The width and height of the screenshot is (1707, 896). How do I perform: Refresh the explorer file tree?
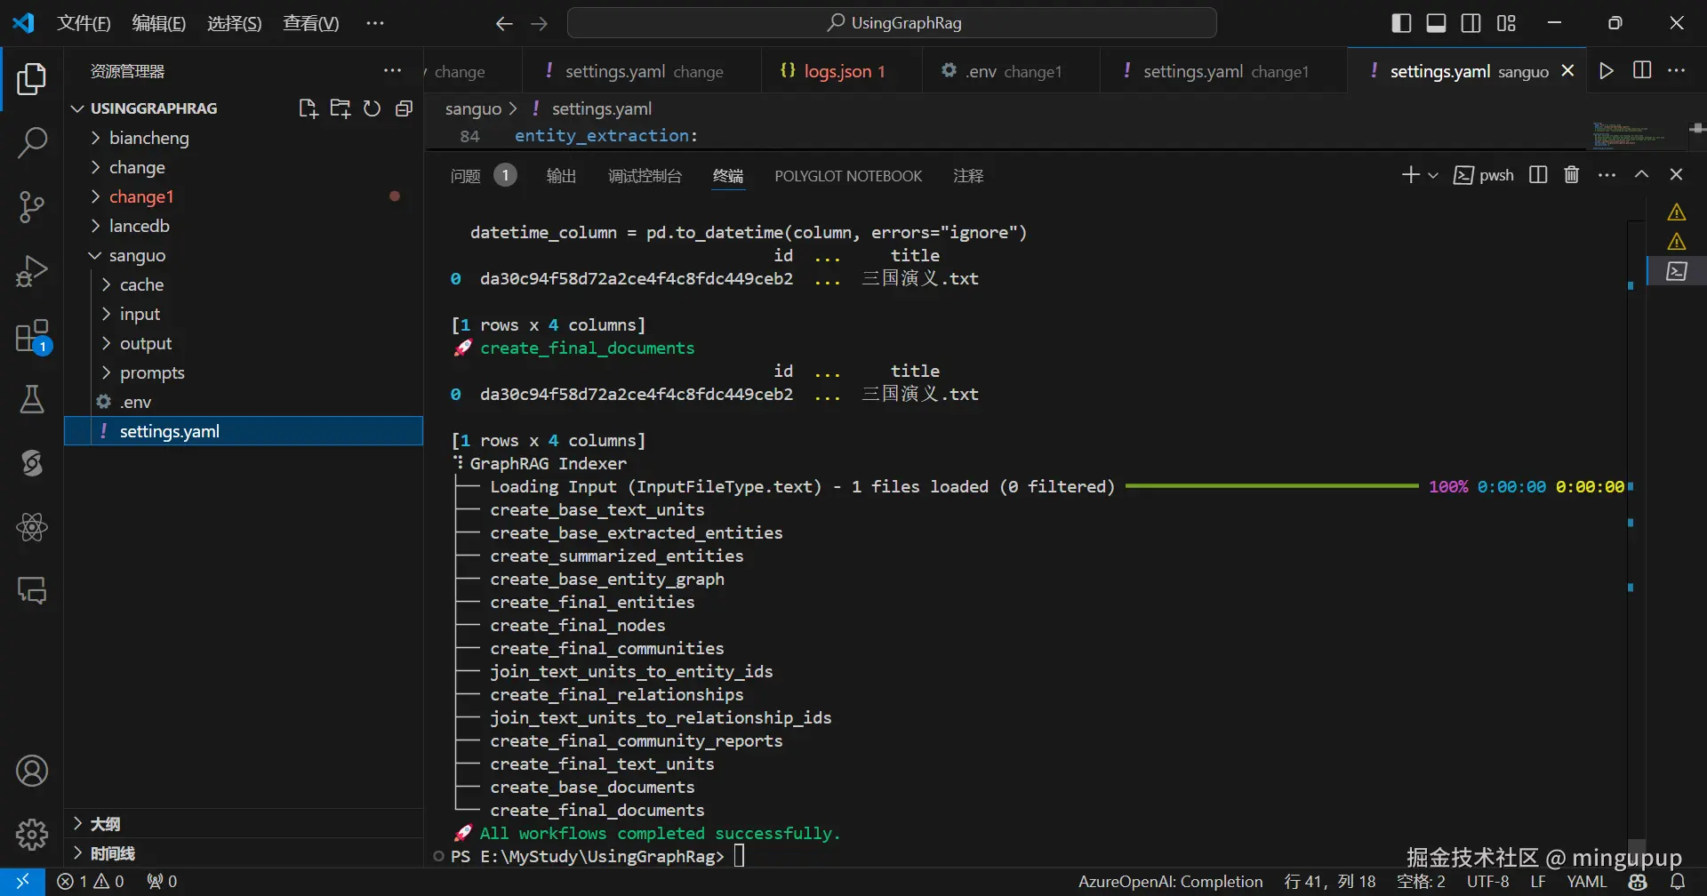(x=372, y=108)
